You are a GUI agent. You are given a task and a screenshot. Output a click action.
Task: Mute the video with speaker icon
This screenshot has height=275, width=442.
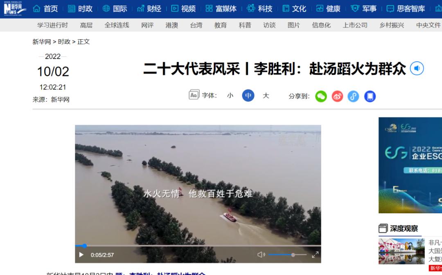tap(261, 255)
